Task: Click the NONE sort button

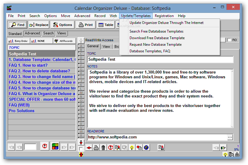Action: (x=41, y=41)
